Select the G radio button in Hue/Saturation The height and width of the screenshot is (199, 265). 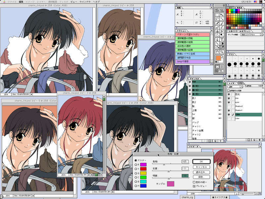[136, 173]
